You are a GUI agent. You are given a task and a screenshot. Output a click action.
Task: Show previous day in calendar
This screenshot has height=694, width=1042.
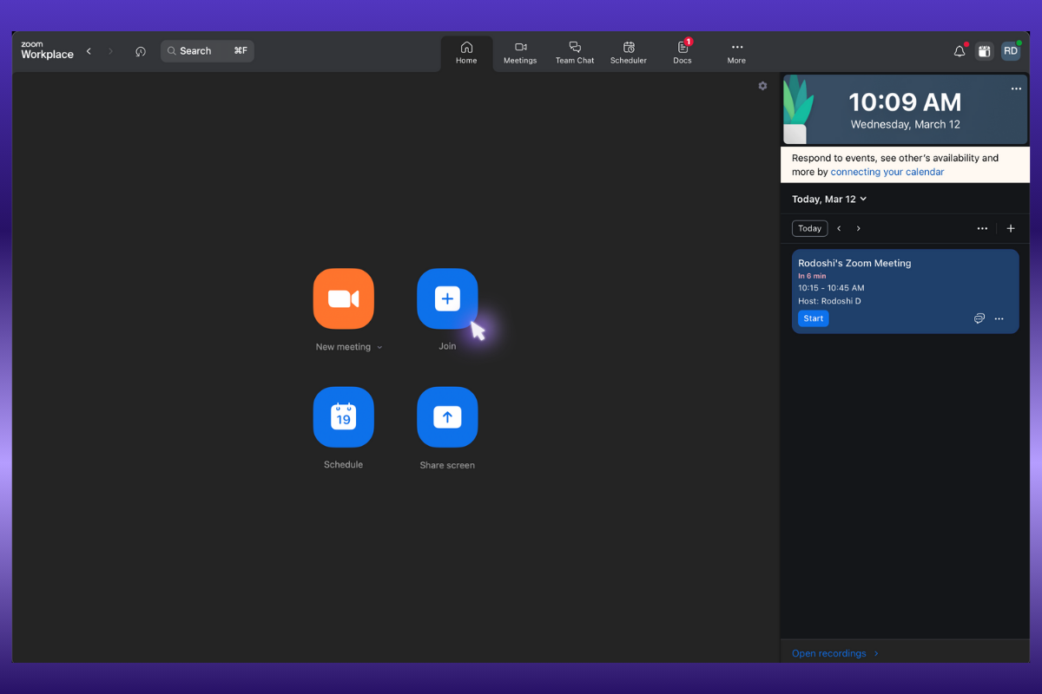[x=839, y=228]
